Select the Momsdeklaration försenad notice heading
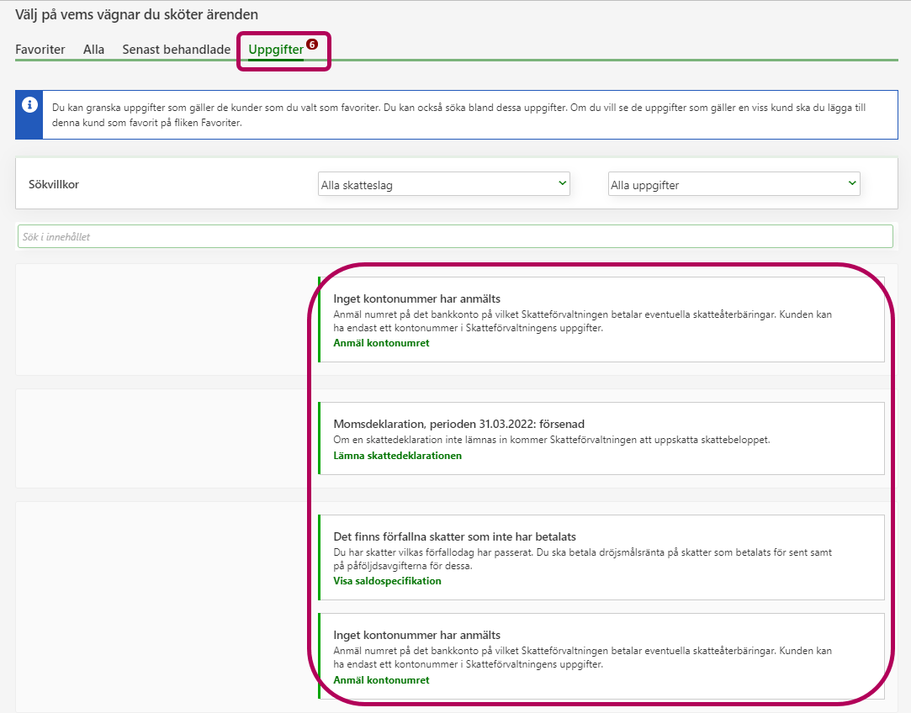The width and height of the screenshot is (911, 713). (458, 424)
